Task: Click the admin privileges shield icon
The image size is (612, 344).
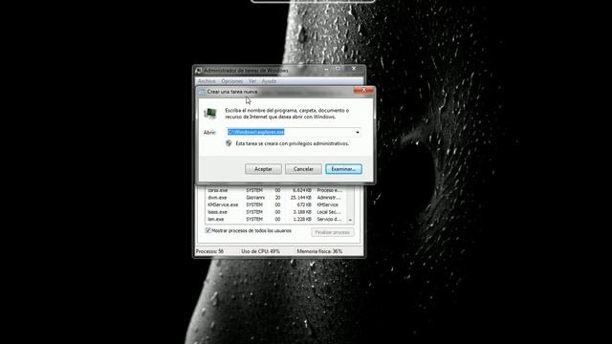Action: [229, 143]
